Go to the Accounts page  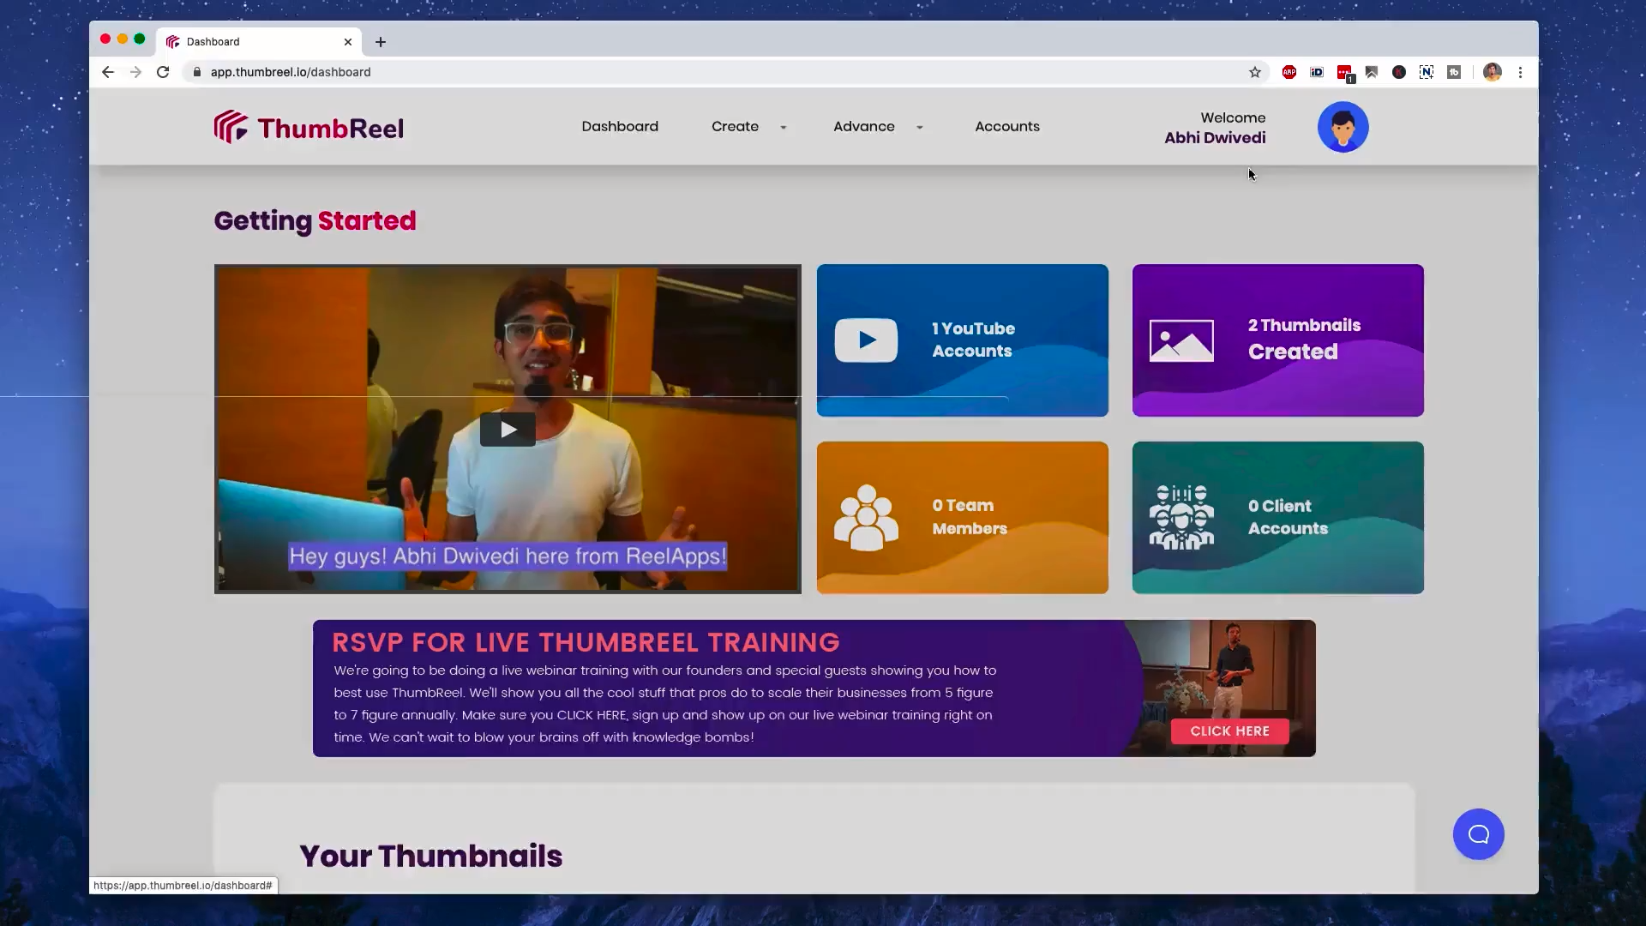1007,126
